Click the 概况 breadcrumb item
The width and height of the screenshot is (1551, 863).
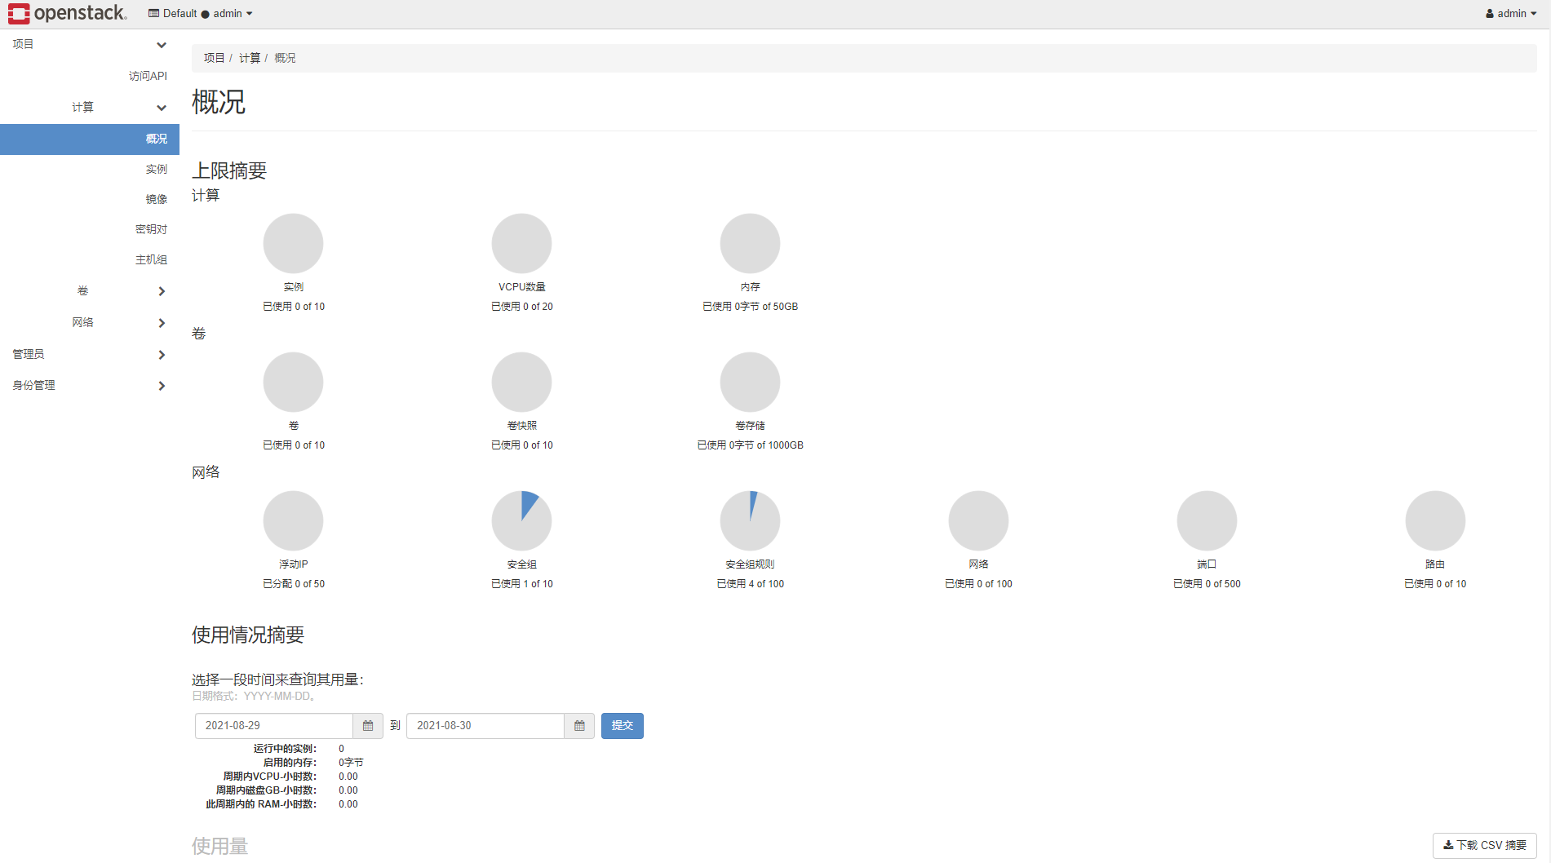285,58
